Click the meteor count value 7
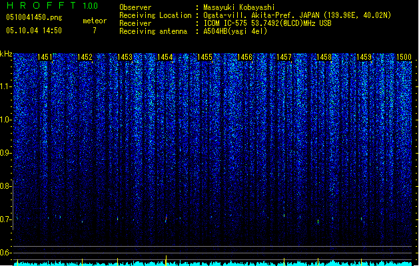Image resolution: width=419 pixels, height=266 pixels. point(95,31)
